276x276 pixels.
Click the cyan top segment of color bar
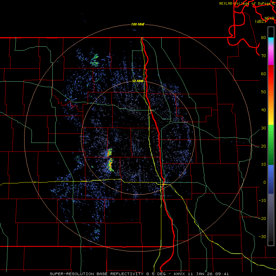coord(271,40)
